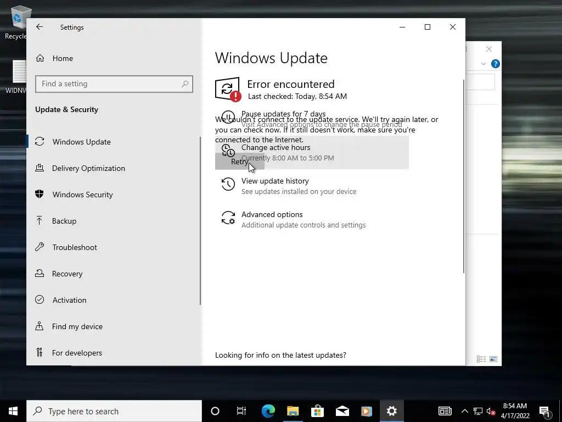Switch to details view in background window
Screen dimensions: 562x422
coord(481,359)
